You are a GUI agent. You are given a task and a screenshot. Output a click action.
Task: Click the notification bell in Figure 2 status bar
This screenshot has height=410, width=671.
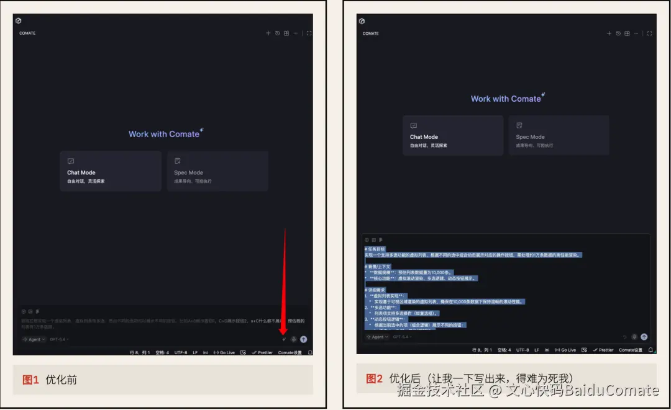coord(650,350)
